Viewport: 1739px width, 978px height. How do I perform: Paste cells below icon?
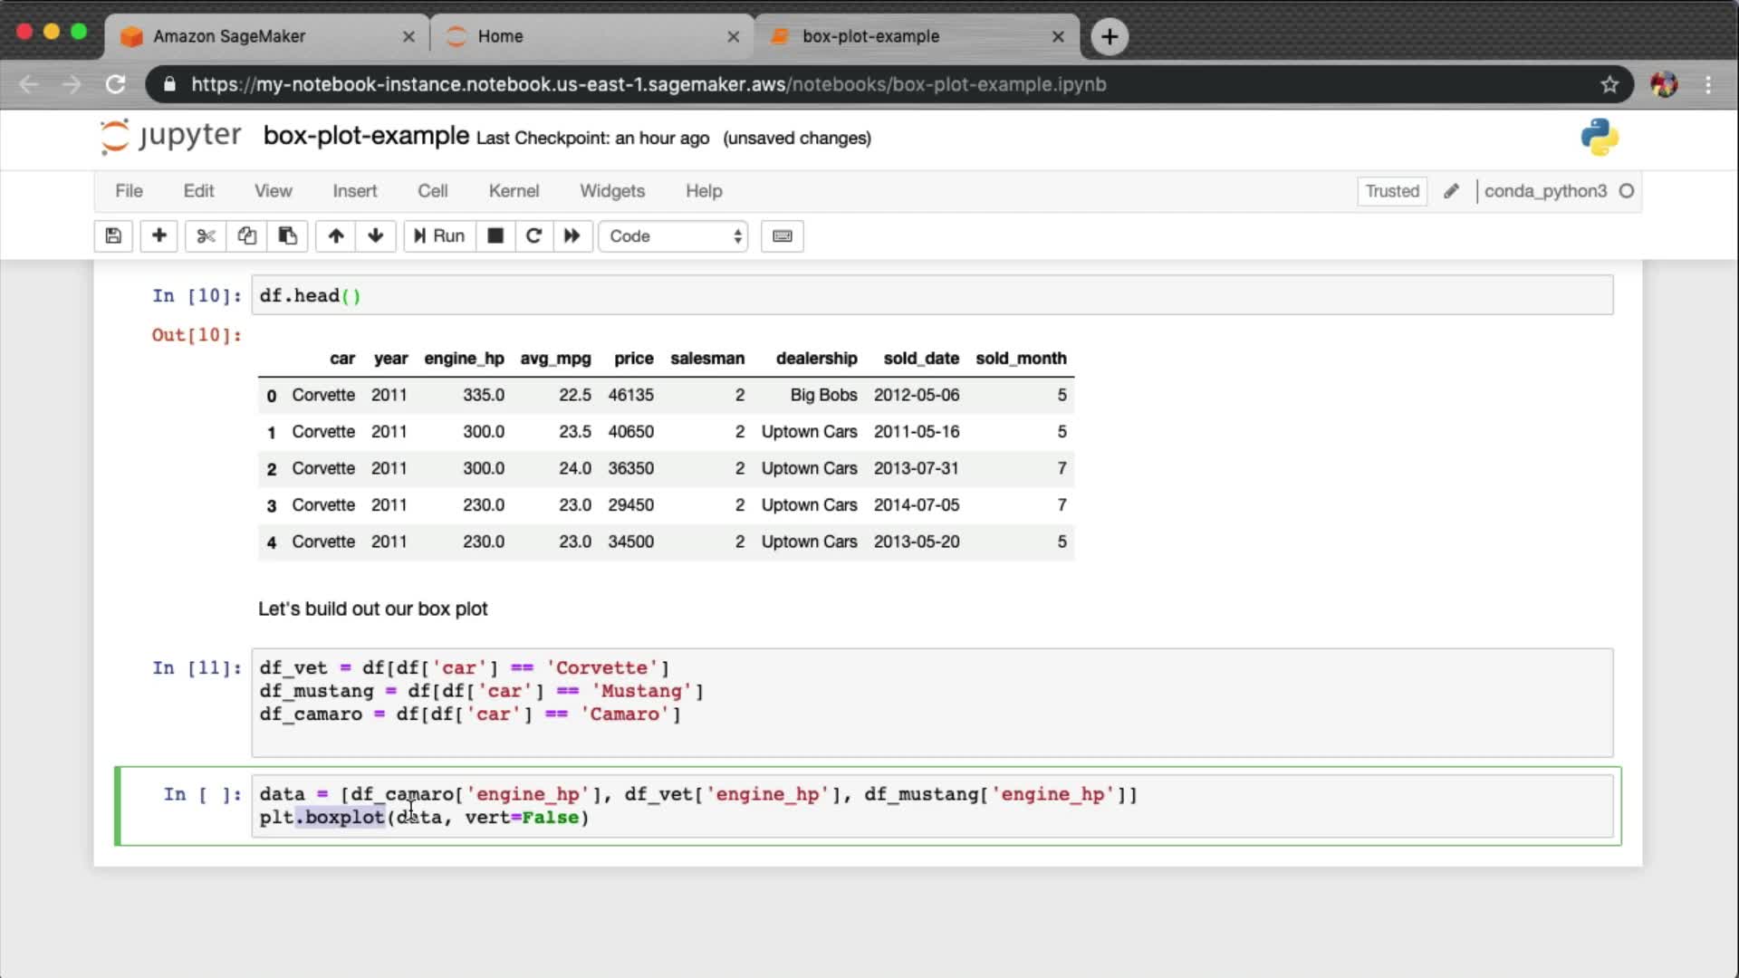288,236
